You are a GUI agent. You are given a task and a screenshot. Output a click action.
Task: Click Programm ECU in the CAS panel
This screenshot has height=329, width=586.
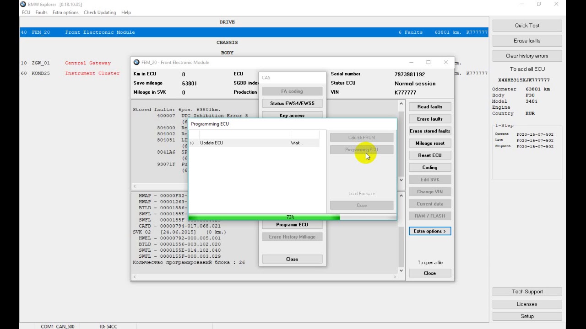click(292, 225)
